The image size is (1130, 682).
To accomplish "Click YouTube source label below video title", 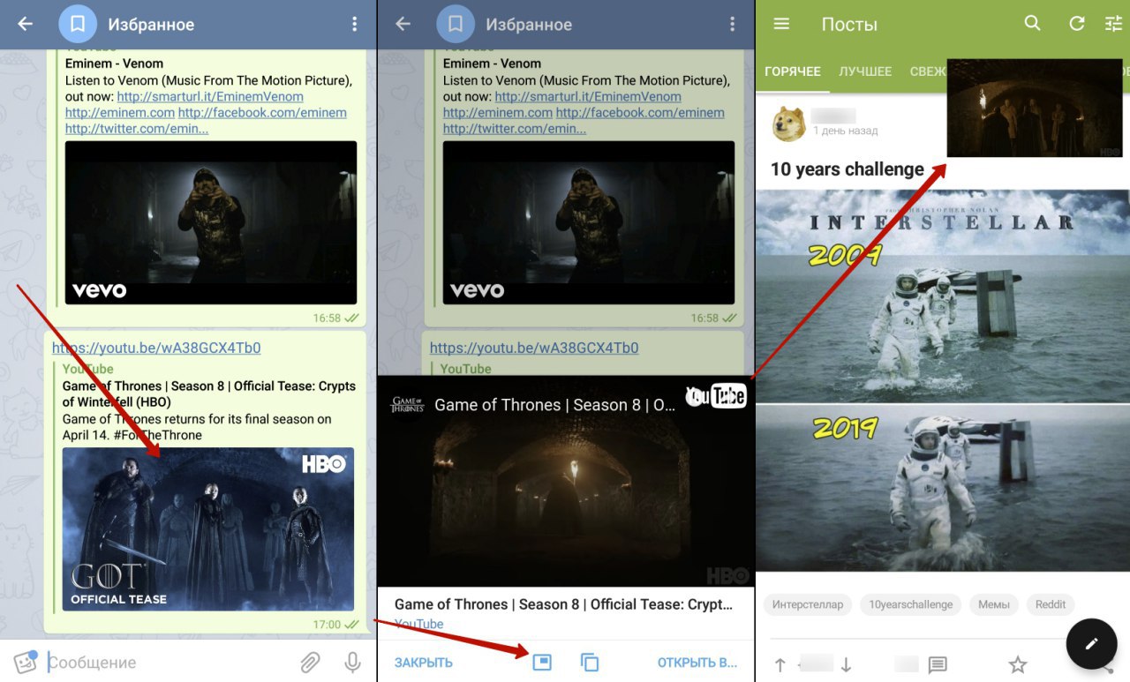I will click(418, 624).
